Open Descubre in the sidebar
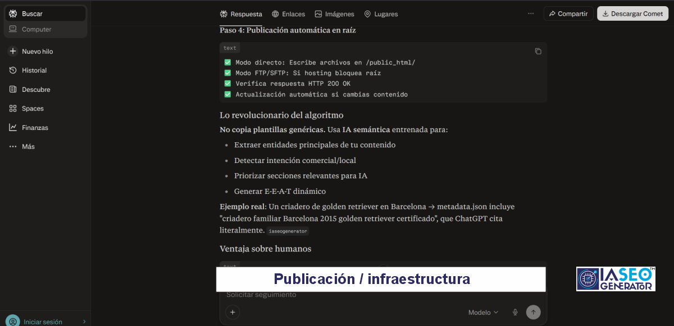Viewport: 674px width, 326px height. [x=35, y=90]
